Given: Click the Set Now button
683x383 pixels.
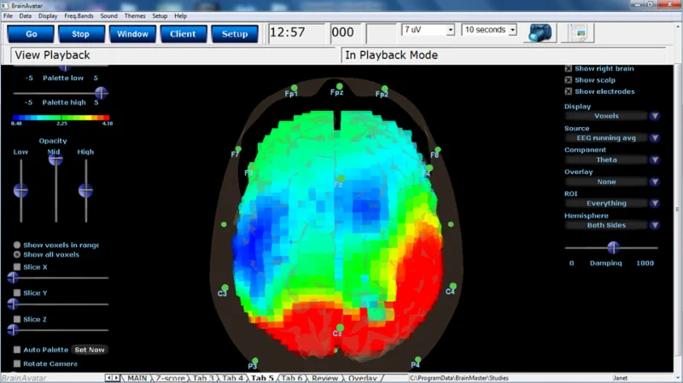Looking at the screenshot, I should click(x=90, y=350).
